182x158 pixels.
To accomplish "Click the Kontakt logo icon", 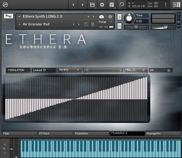I will (5, 5).
